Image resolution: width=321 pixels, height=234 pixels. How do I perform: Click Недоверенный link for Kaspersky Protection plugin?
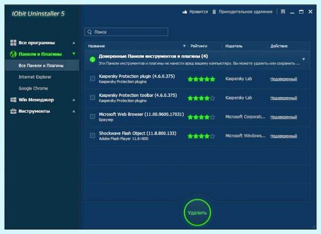coord(284,79)
